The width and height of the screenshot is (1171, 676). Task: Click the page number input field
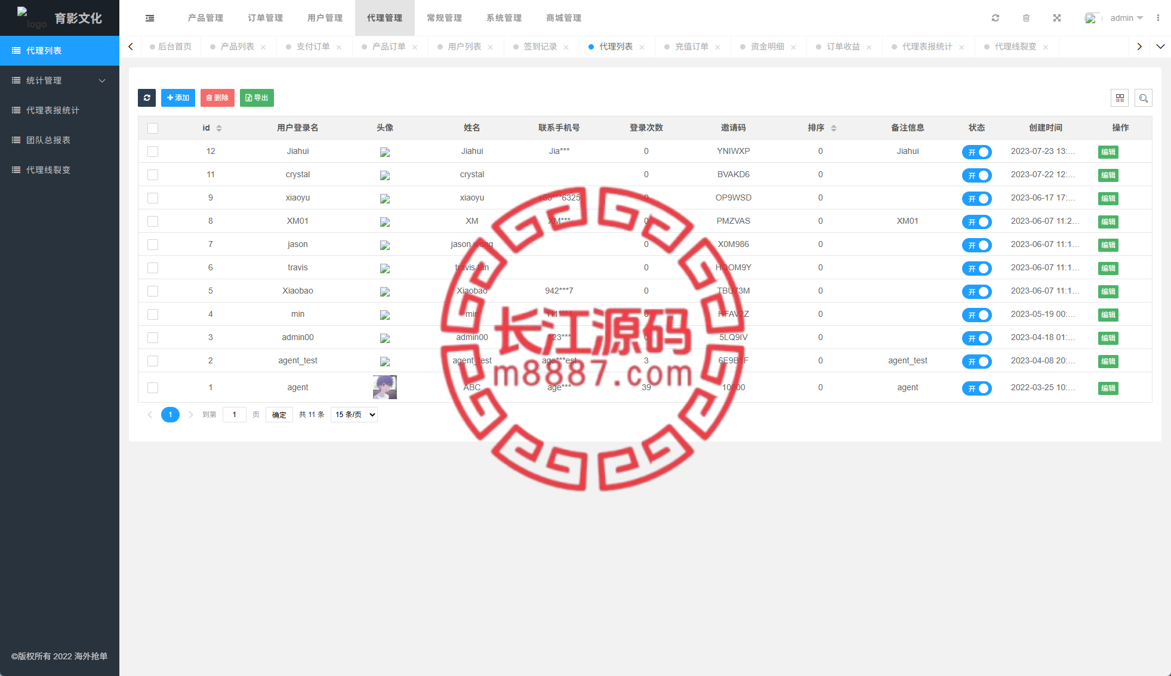point(235,415)
